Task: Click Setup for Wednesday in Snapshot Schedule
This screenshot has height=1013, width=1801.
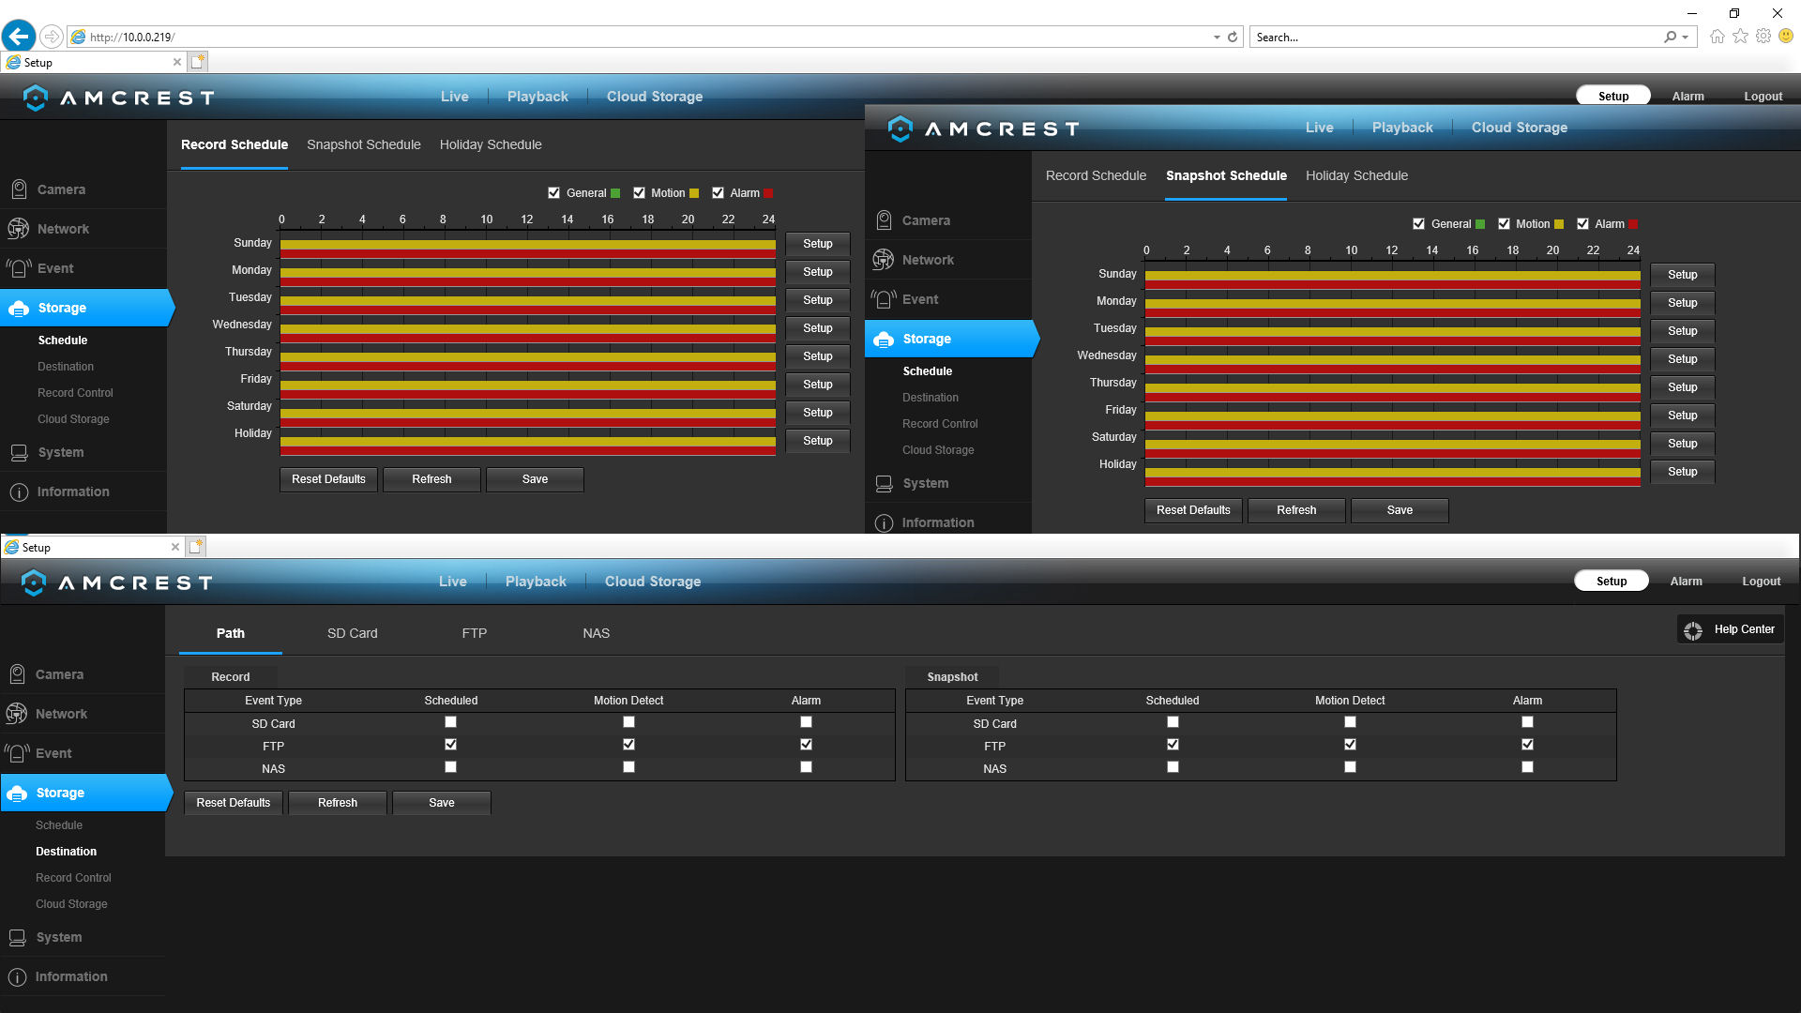Action: tap(1683, 359)
